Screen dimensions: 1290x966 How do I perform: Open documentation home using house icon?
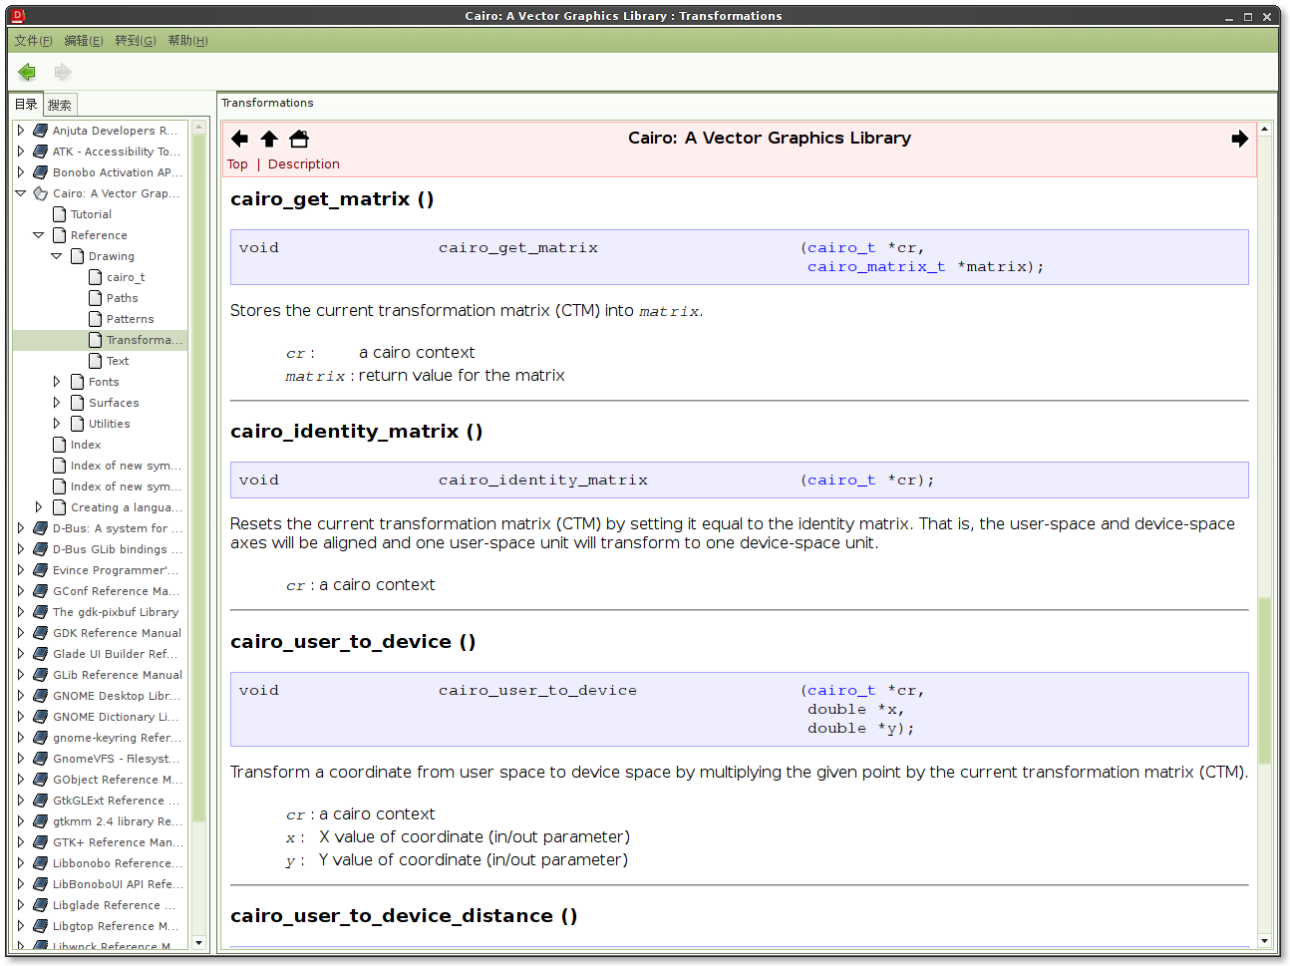[x=299, y=139]
